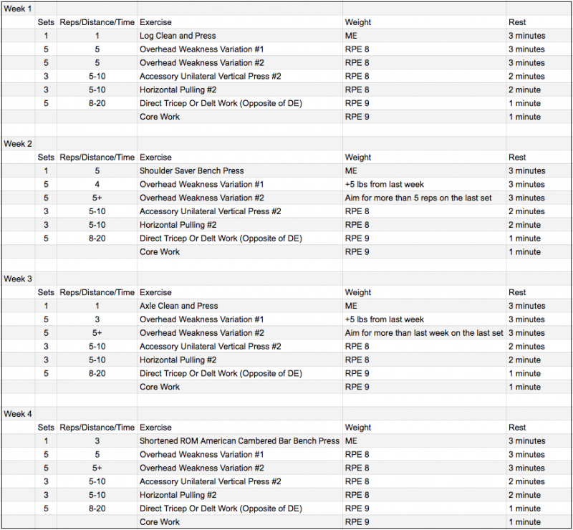Viewport: 573px width, 530px height.
Task: Click Shoulder Saver Bench Press cell
Action: (240, 170)
